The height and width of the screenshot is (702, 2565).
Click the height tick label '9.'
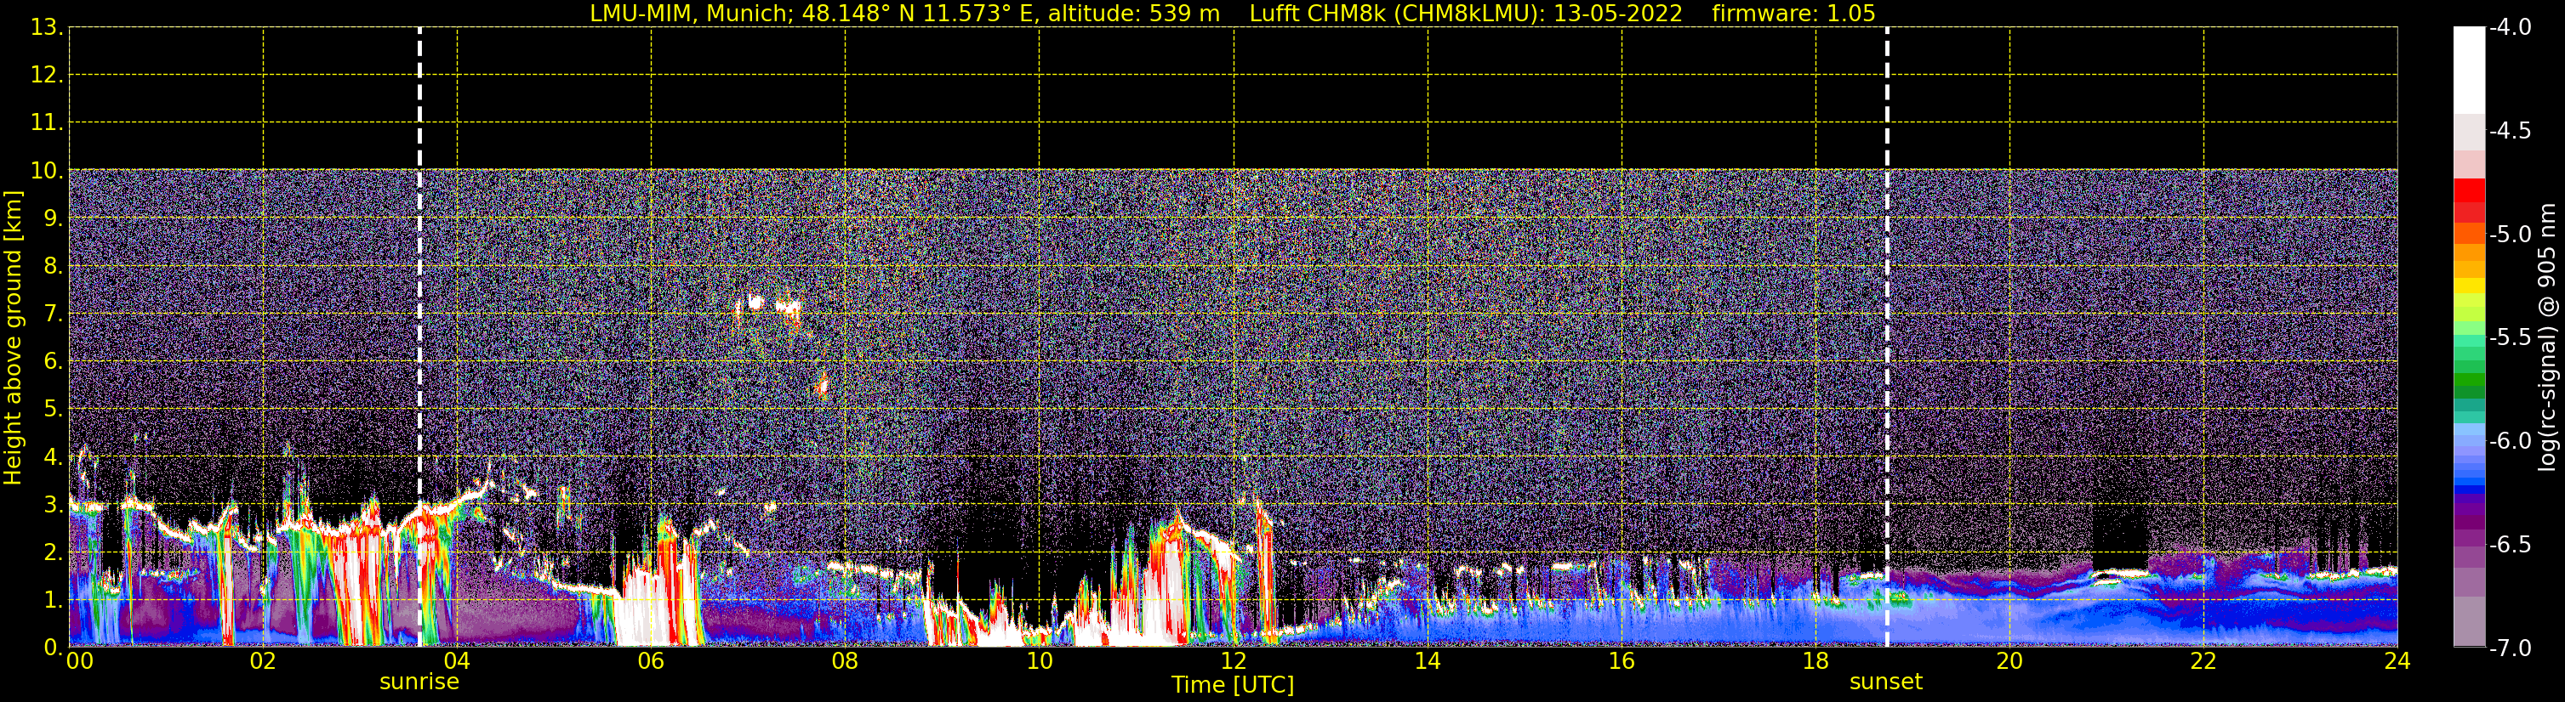pos(53,218)
